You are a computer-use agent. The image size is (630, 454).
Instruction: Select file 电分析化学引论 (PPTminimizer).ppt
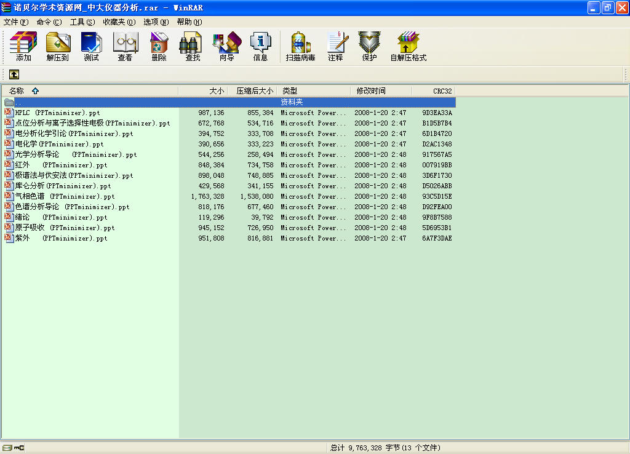[74, 133]
